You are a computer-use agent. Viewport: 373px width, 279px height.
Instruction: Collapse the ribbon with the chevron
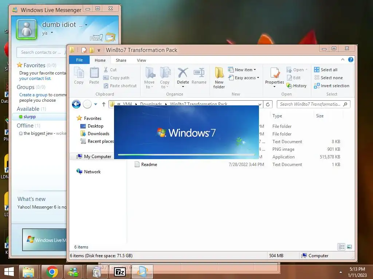[x=342, y=60]
